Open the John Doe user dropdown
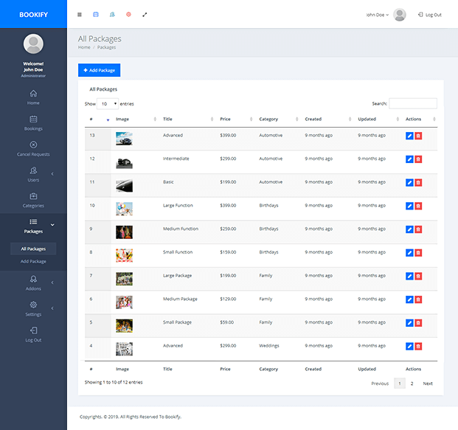Viewport: 458px width, 430px height. (x=378, y=15)
